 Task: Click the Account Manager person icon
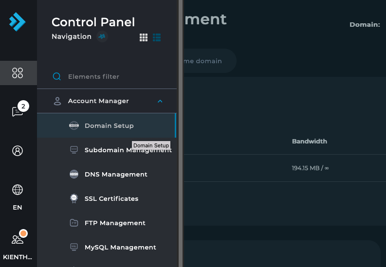57,101
